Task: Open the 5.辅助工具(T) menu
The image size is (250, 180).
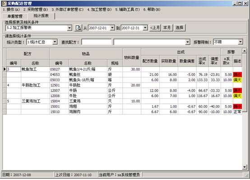Action: point(127,9)
